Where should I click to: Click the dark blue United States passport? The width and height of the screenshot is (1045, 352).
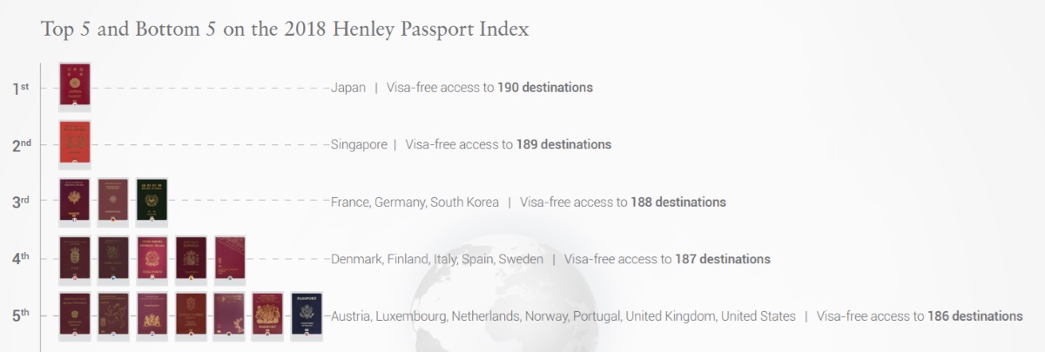(307, 315)
